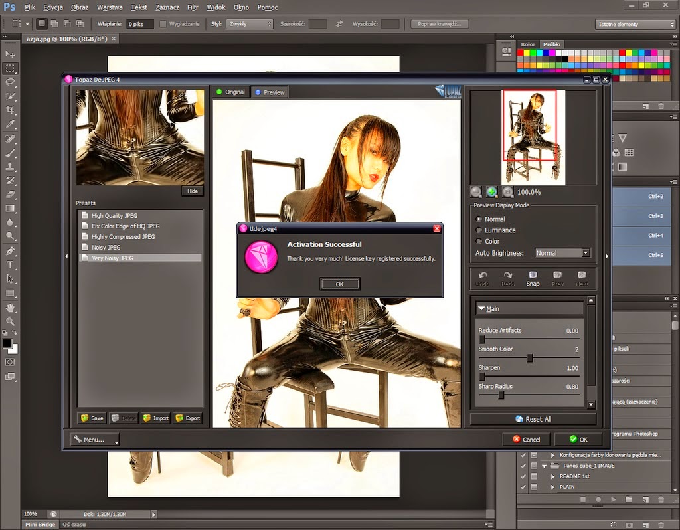Select the Lasso tool in toolbar
This screenshot has height=530, width=680.
(x=10, y=82)
